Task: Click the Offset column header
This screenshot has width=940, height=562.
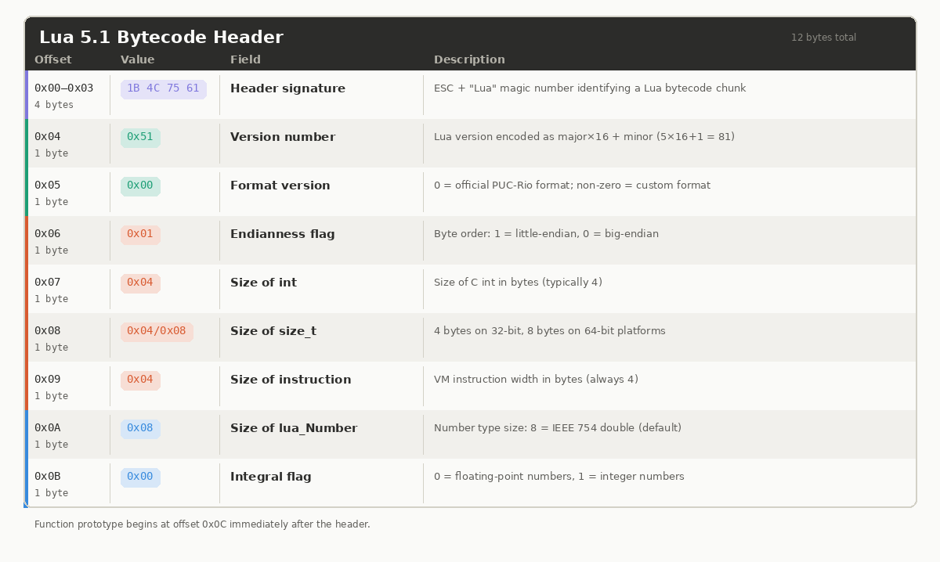Action: coord(54,59)
